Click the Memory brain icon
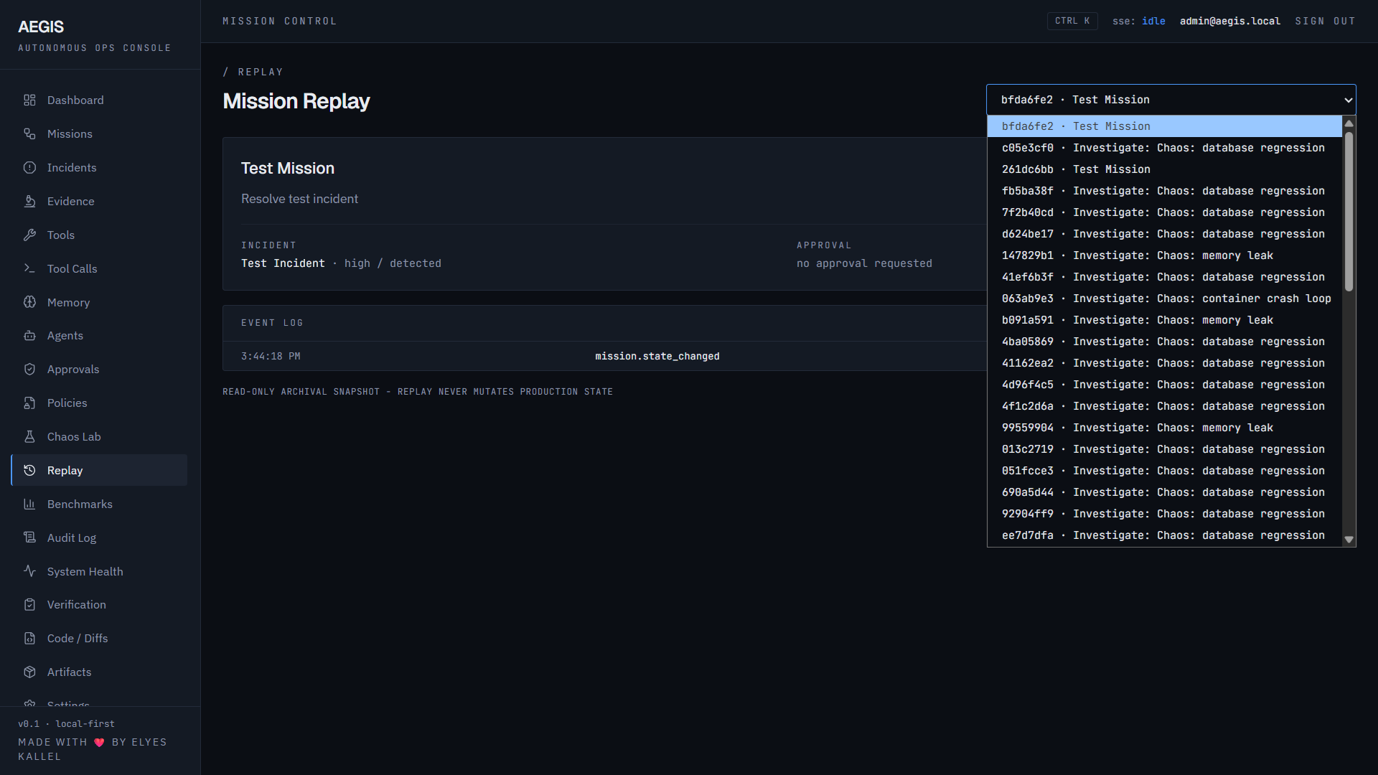 (29, 302)
